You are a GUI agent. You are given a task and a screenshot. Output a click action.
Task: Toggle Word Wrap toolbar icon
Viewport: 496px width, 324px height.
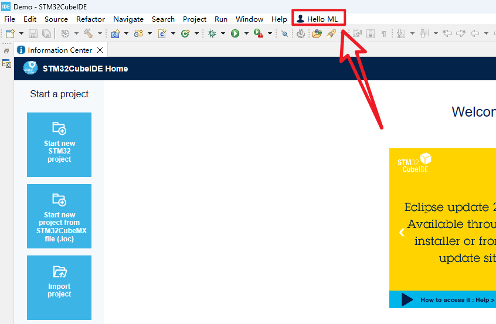coord(358,33)
